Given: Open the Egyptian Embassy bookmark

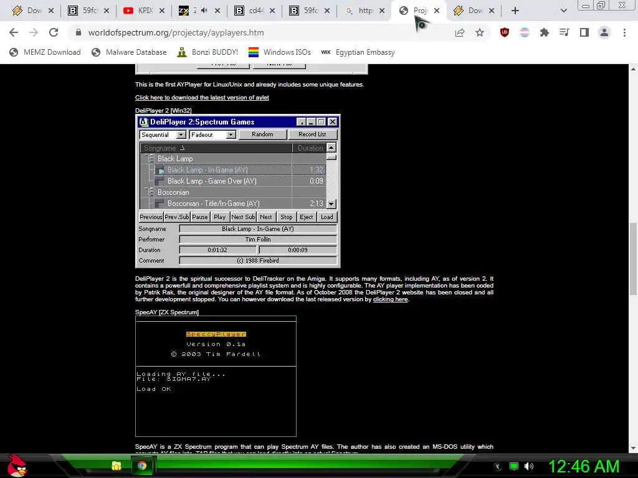Looking at the screenshot, I should [x=358, y=52].
